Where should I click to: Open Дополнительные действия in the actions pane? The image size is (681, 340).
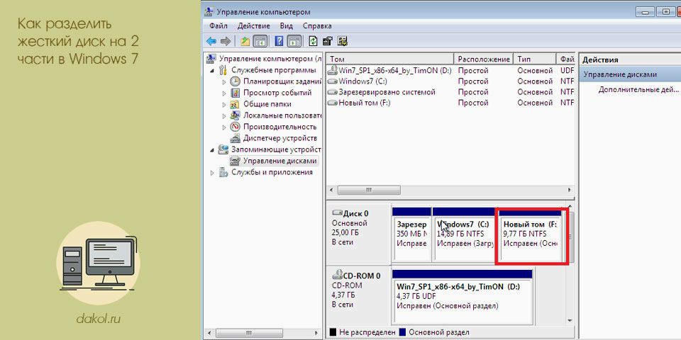click(638, 90)
